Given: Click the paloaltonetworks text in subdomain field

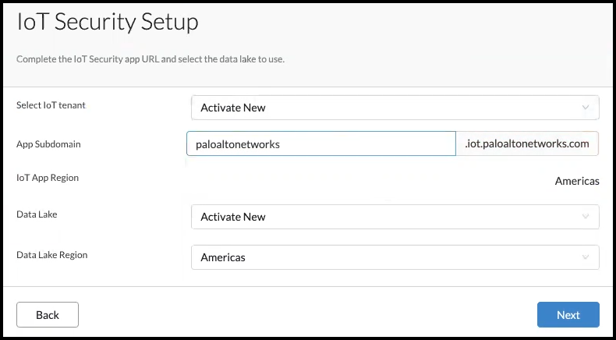Looking at the screenshot, I should pyautogui.click(x=237, y=144).
